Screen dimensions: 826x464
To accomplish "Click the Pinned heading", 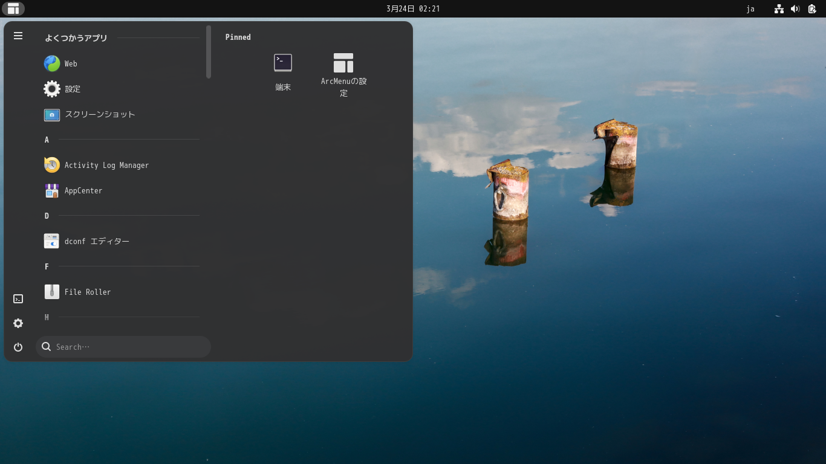I will (238, 37).
